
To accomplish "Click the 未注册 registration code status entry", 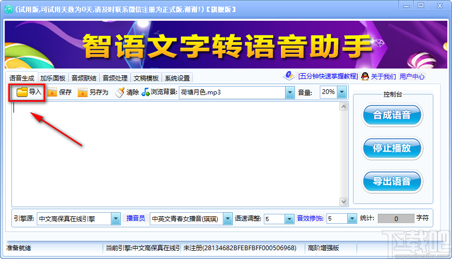I will tap(240, 248).
